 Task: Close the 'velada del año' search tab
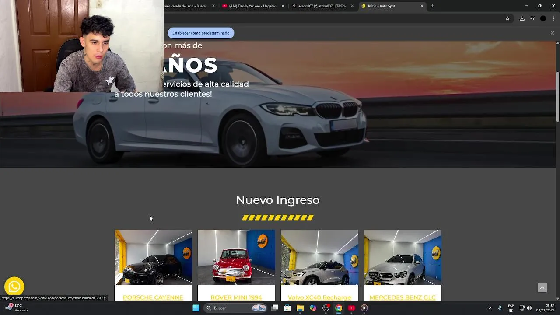click(x=213, y=6)
